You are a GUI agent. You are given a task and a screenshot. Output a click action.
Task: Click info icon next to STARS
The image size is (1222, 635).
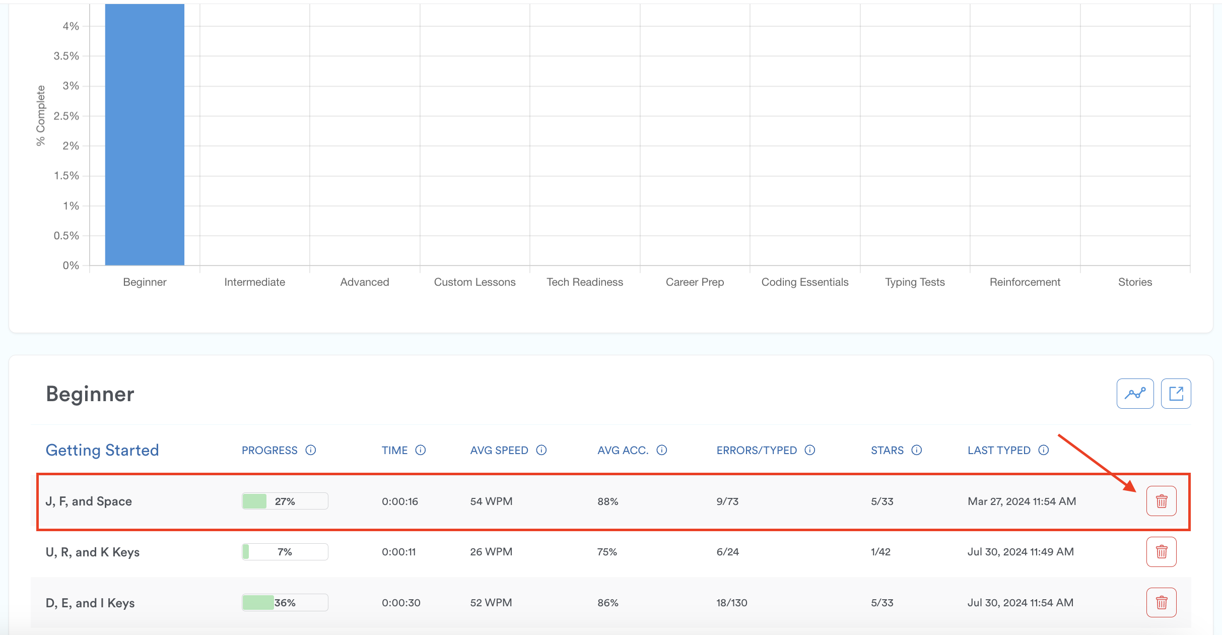click(917, 450)
